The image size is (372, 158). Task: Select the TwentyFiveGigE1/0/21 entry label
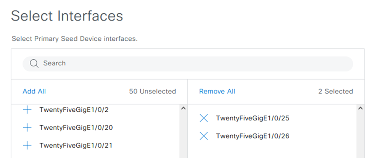pos(76,145)
